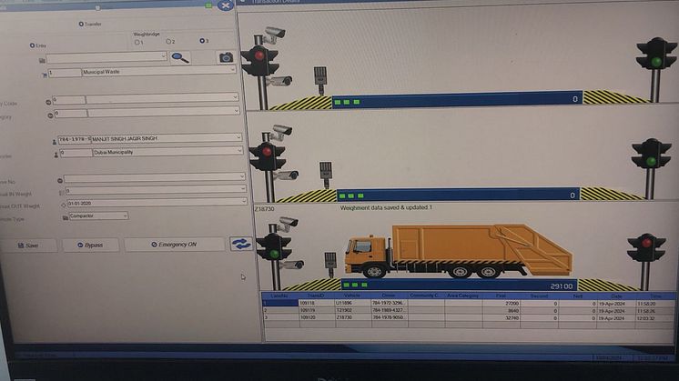679x381 pixels.
Task: Click the blue refresh arrows icon
Action: pyautogui.click(x=240, y=244)
